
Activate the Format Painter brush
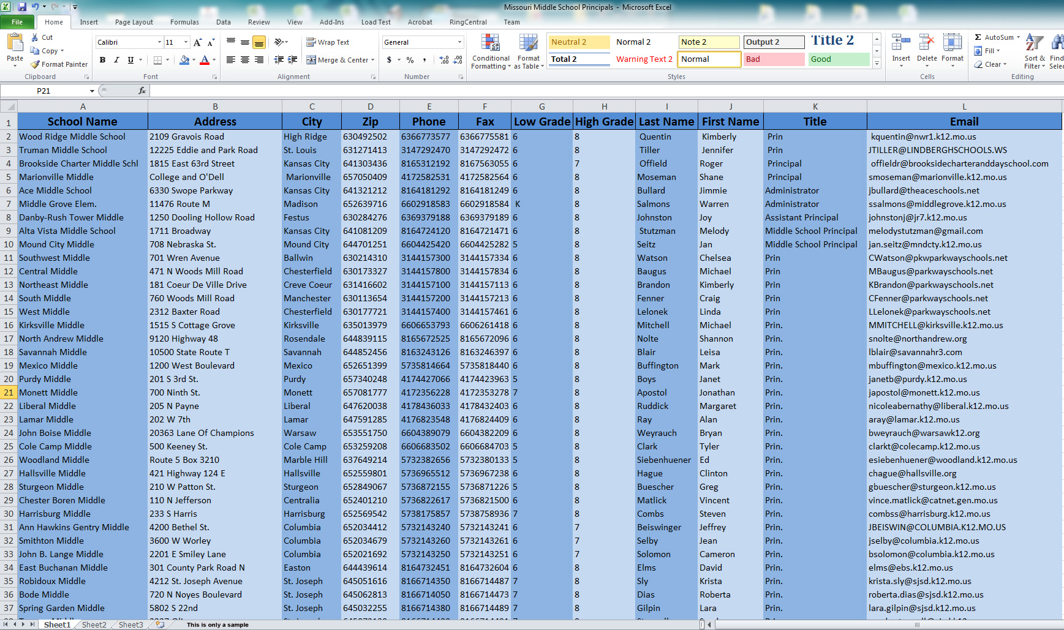pyautogui.click(x=35, y=64)
